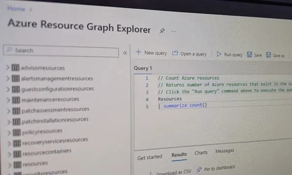The image size is (292, 175).
Task: Click the guestconfigurationresources table icon
Action: pos(16,89)
